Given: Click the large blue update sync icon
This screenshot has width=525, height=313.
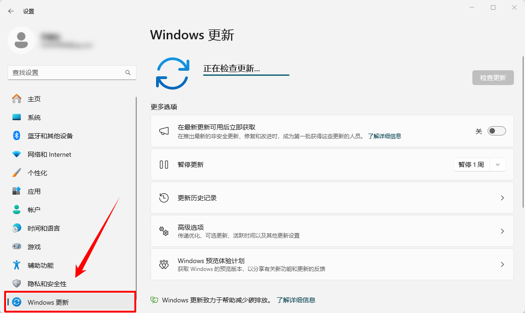Looking at the screenshot, I should [x=172, y=74].
